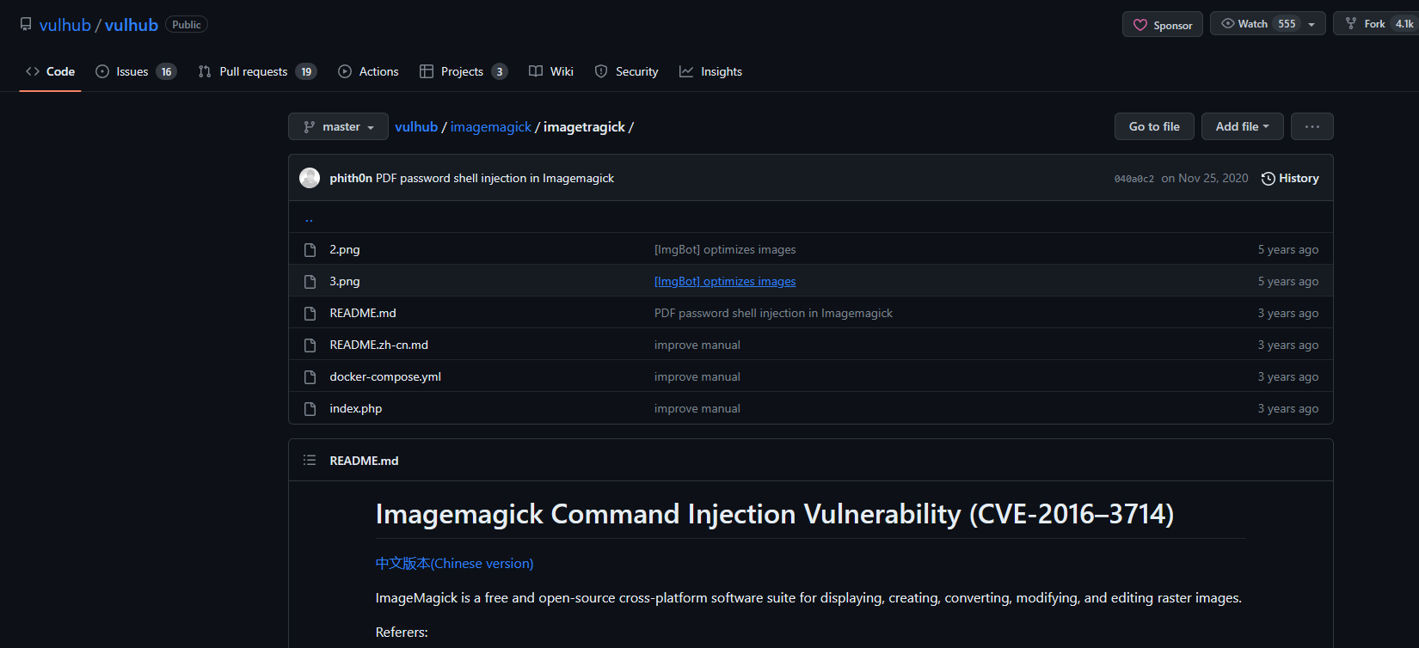Click the Sponsor button
This screenshot has height=648, width=1419.
tap(1163, 24)
